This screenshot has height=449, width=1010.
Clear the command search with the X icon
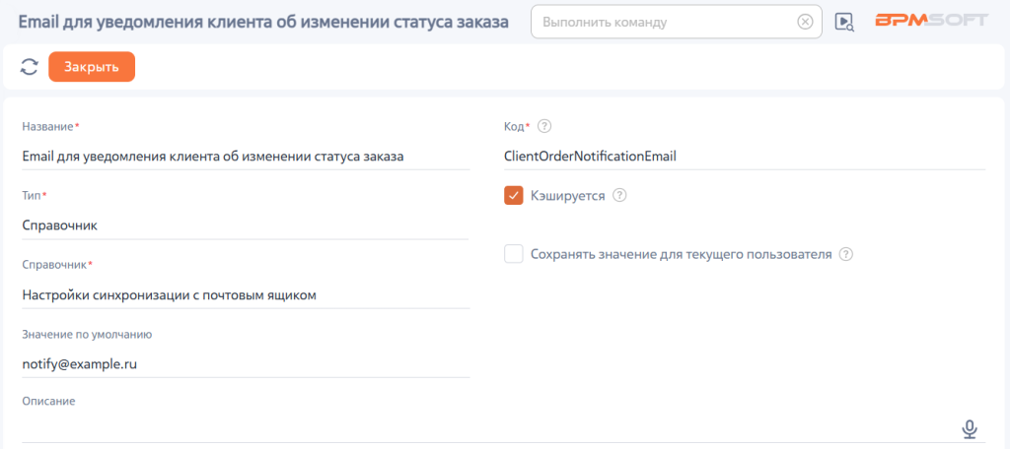tap(805, 22)
